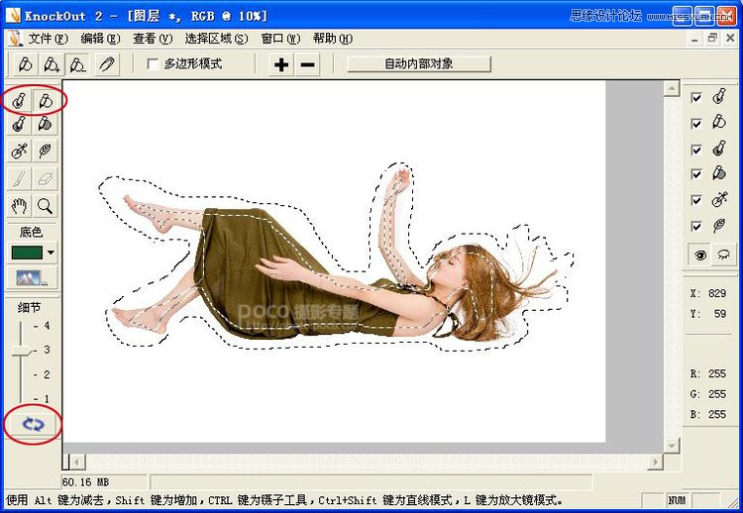743x513 pixels.
Task: Open the 底色 color dropdown arrow
Action: pos(51,253)
